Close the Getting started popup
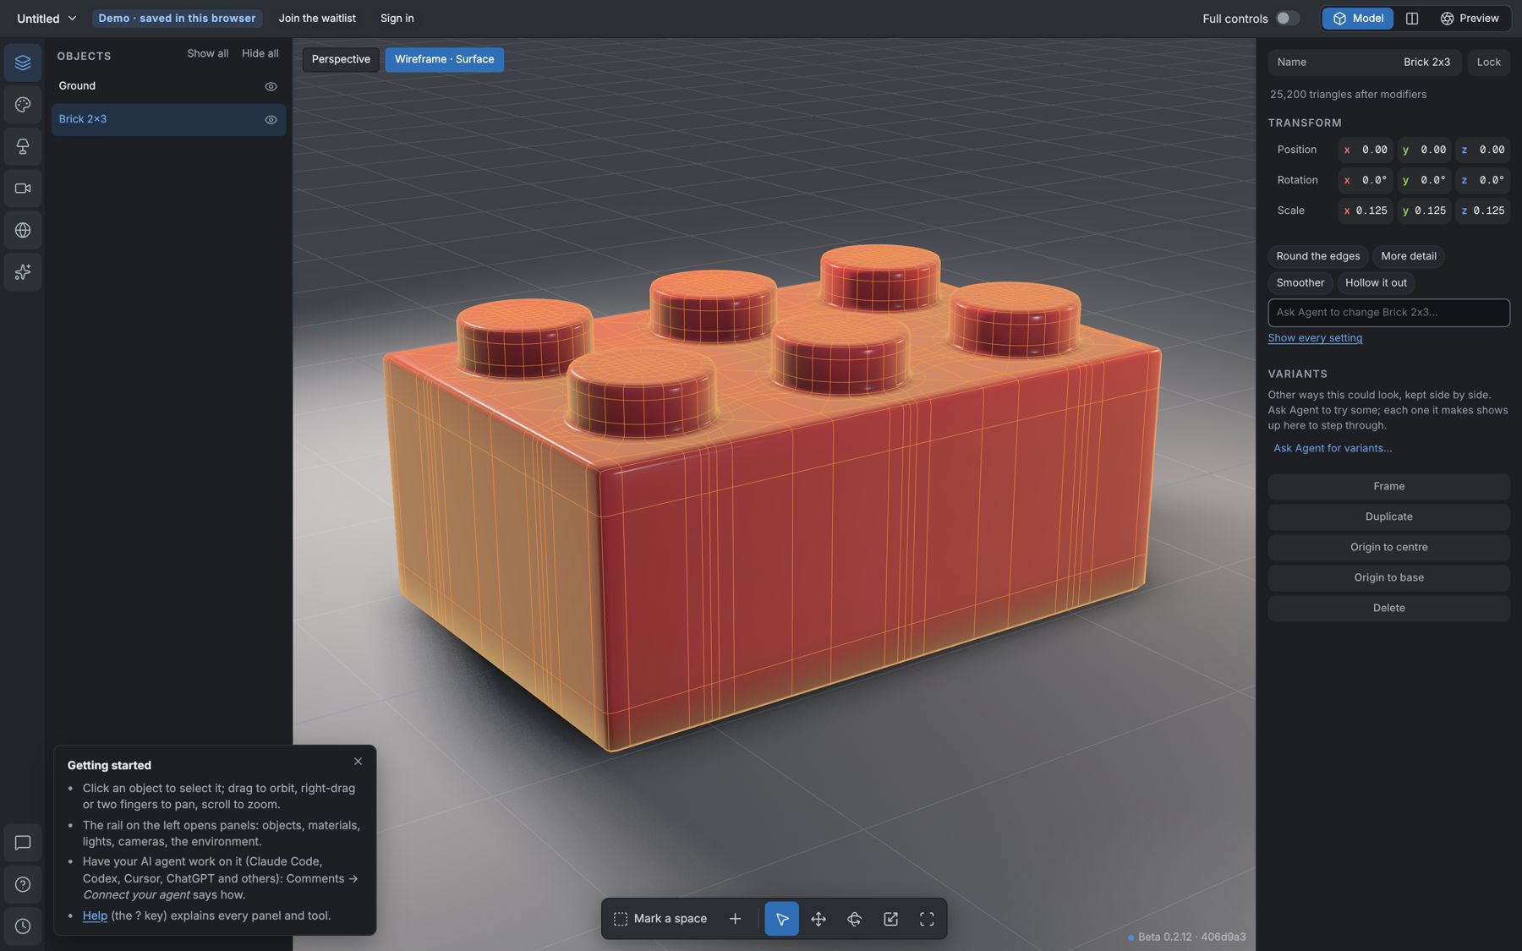 point(358,762)
